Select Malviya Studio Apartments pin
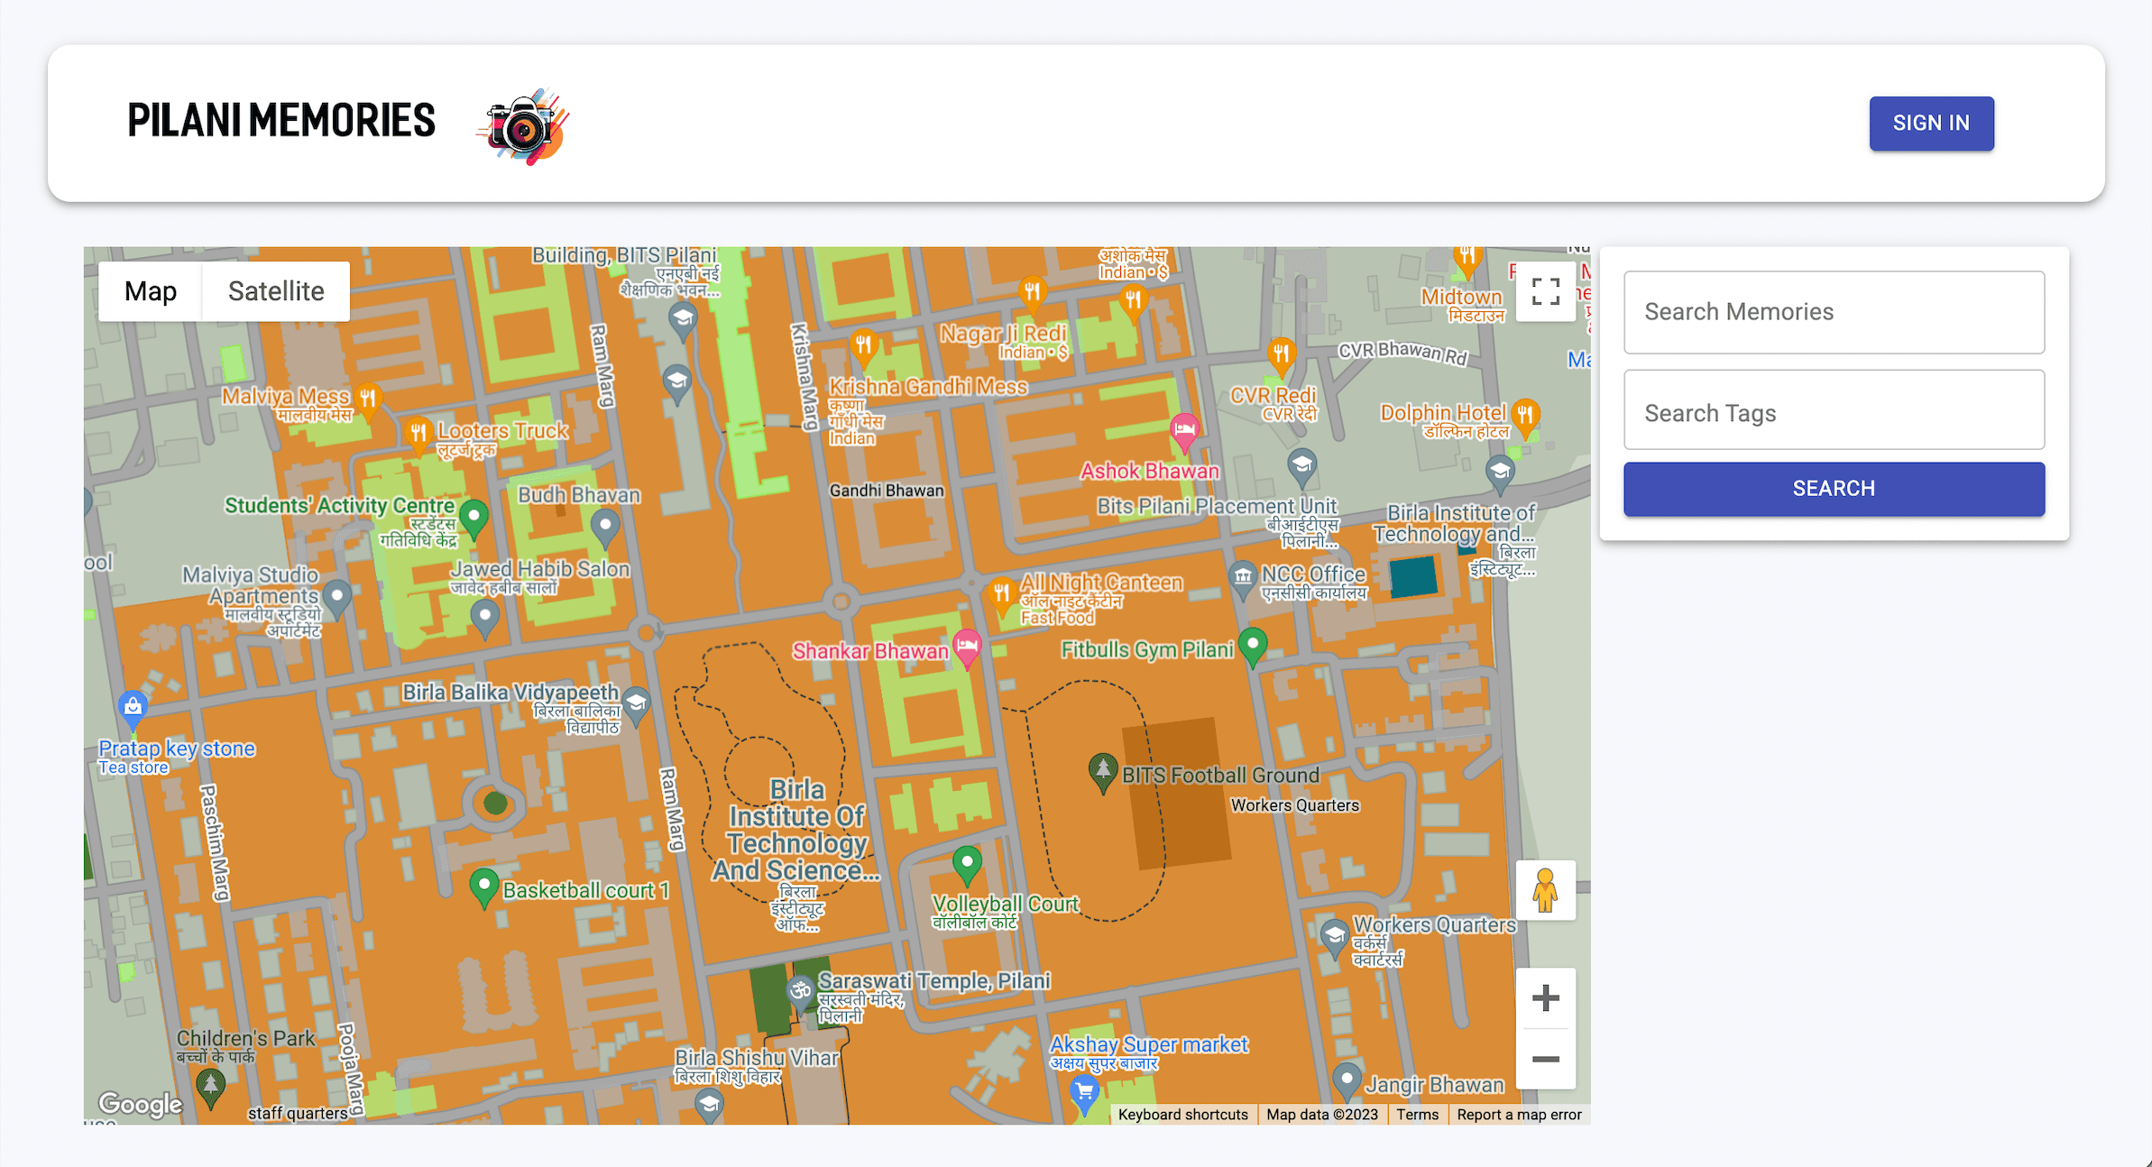 pyautogui.click(x=337, y=599)
